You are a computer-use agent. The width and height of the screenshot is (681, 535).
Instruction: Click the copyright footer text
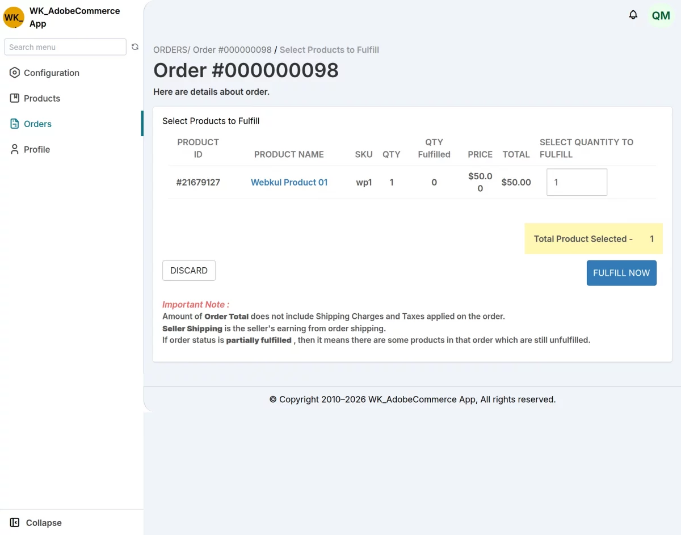point(413,399)
